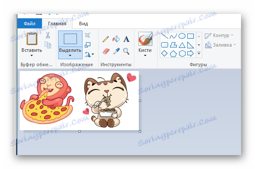Select the Text tool letter A

126,39
